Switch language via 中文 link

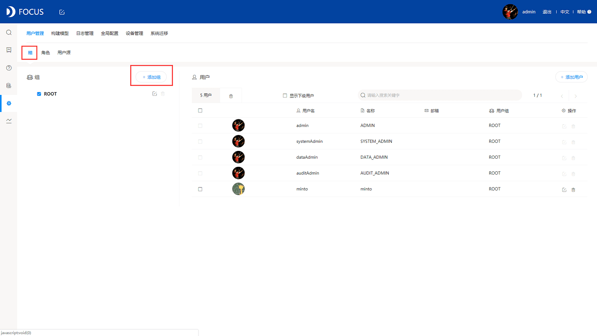(565, 12)
